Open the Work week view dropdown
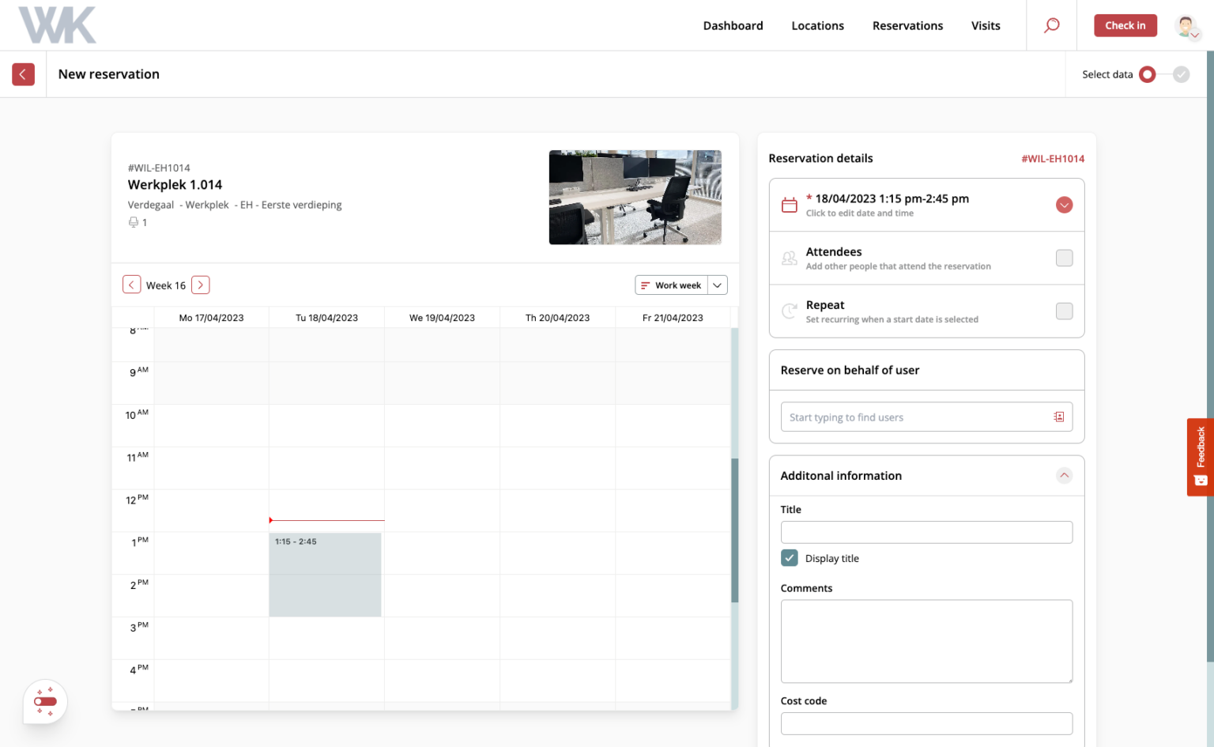Viewport: 1214px width, 747px height. click(717, 285)
